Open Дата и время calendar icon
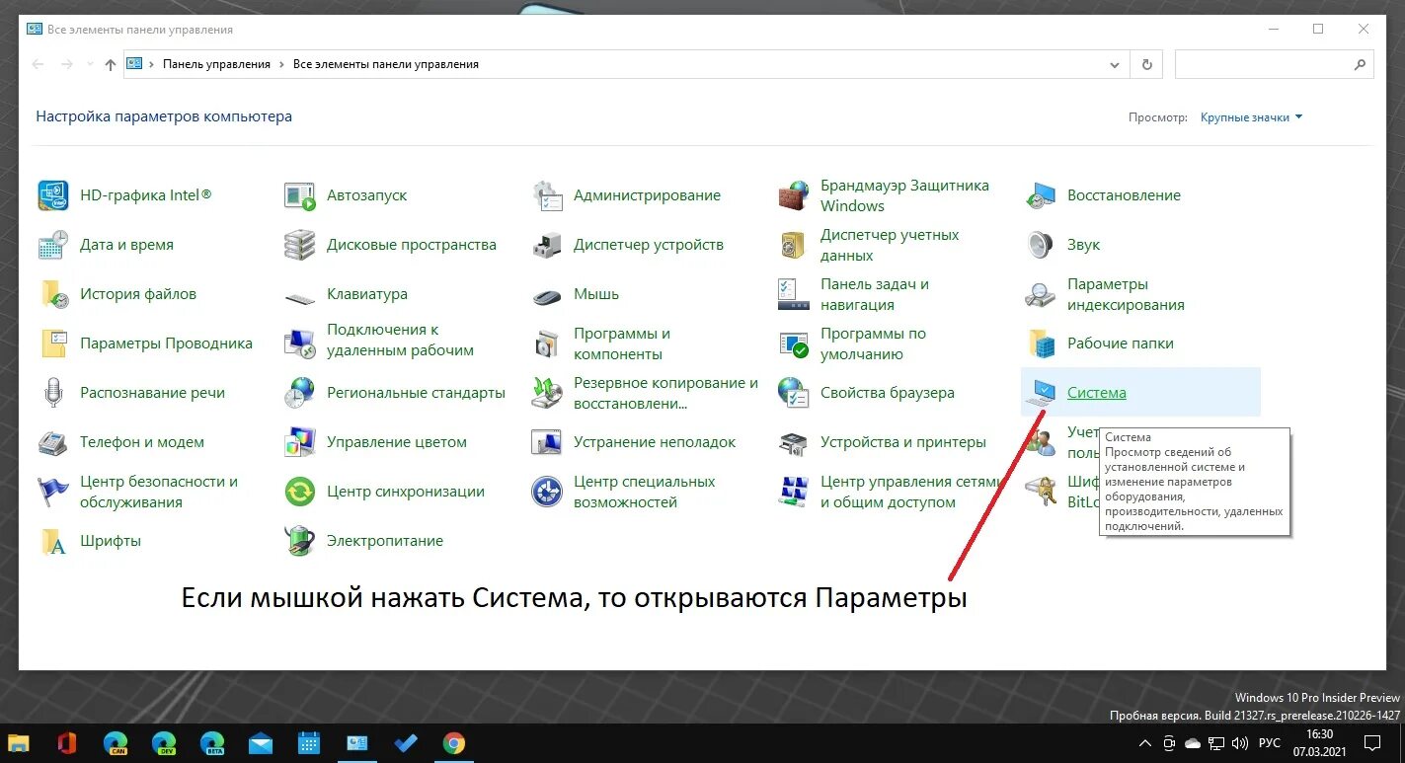 [53, 245]
